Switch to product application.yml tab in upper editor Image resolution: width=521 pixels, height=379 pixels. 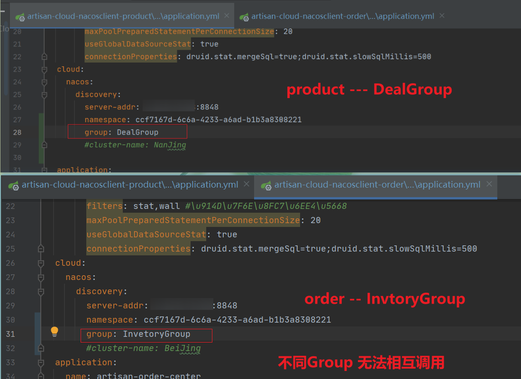(x=123, y=16)
